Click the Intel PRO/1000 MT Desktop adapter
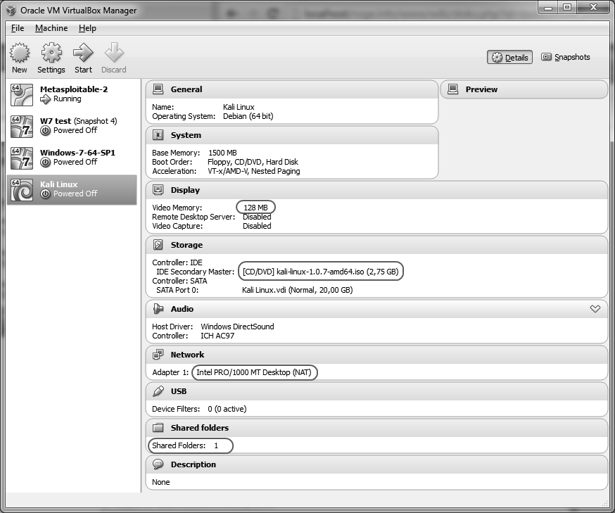 pos(255,372)
